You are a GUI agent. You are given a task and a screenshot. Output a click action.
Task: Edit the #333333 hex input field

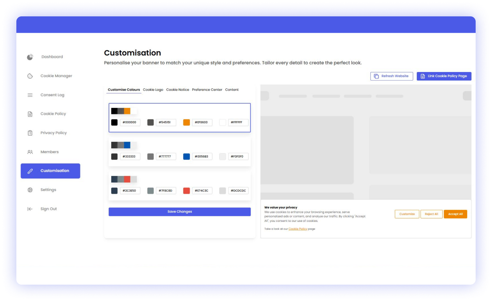[130, 156]
